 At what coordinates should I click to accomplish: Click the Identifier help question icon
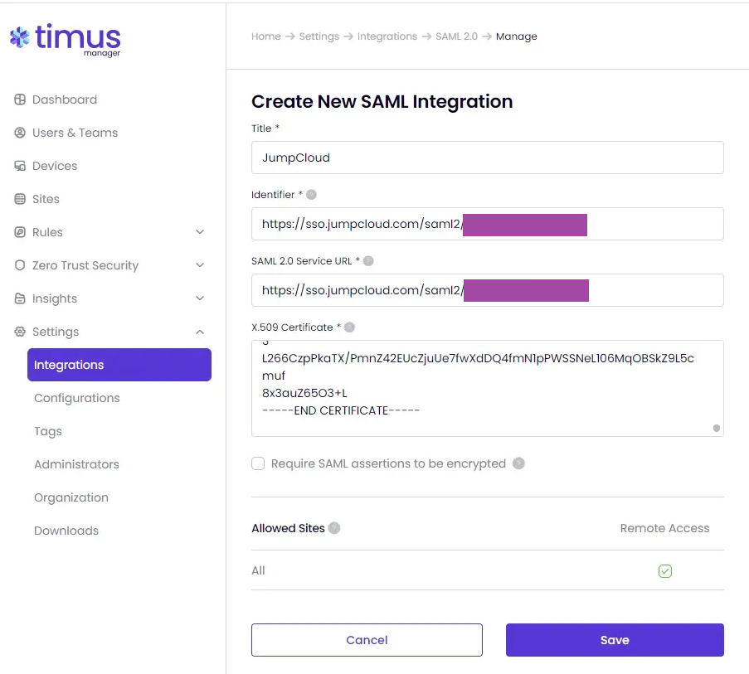pos(311,195)
